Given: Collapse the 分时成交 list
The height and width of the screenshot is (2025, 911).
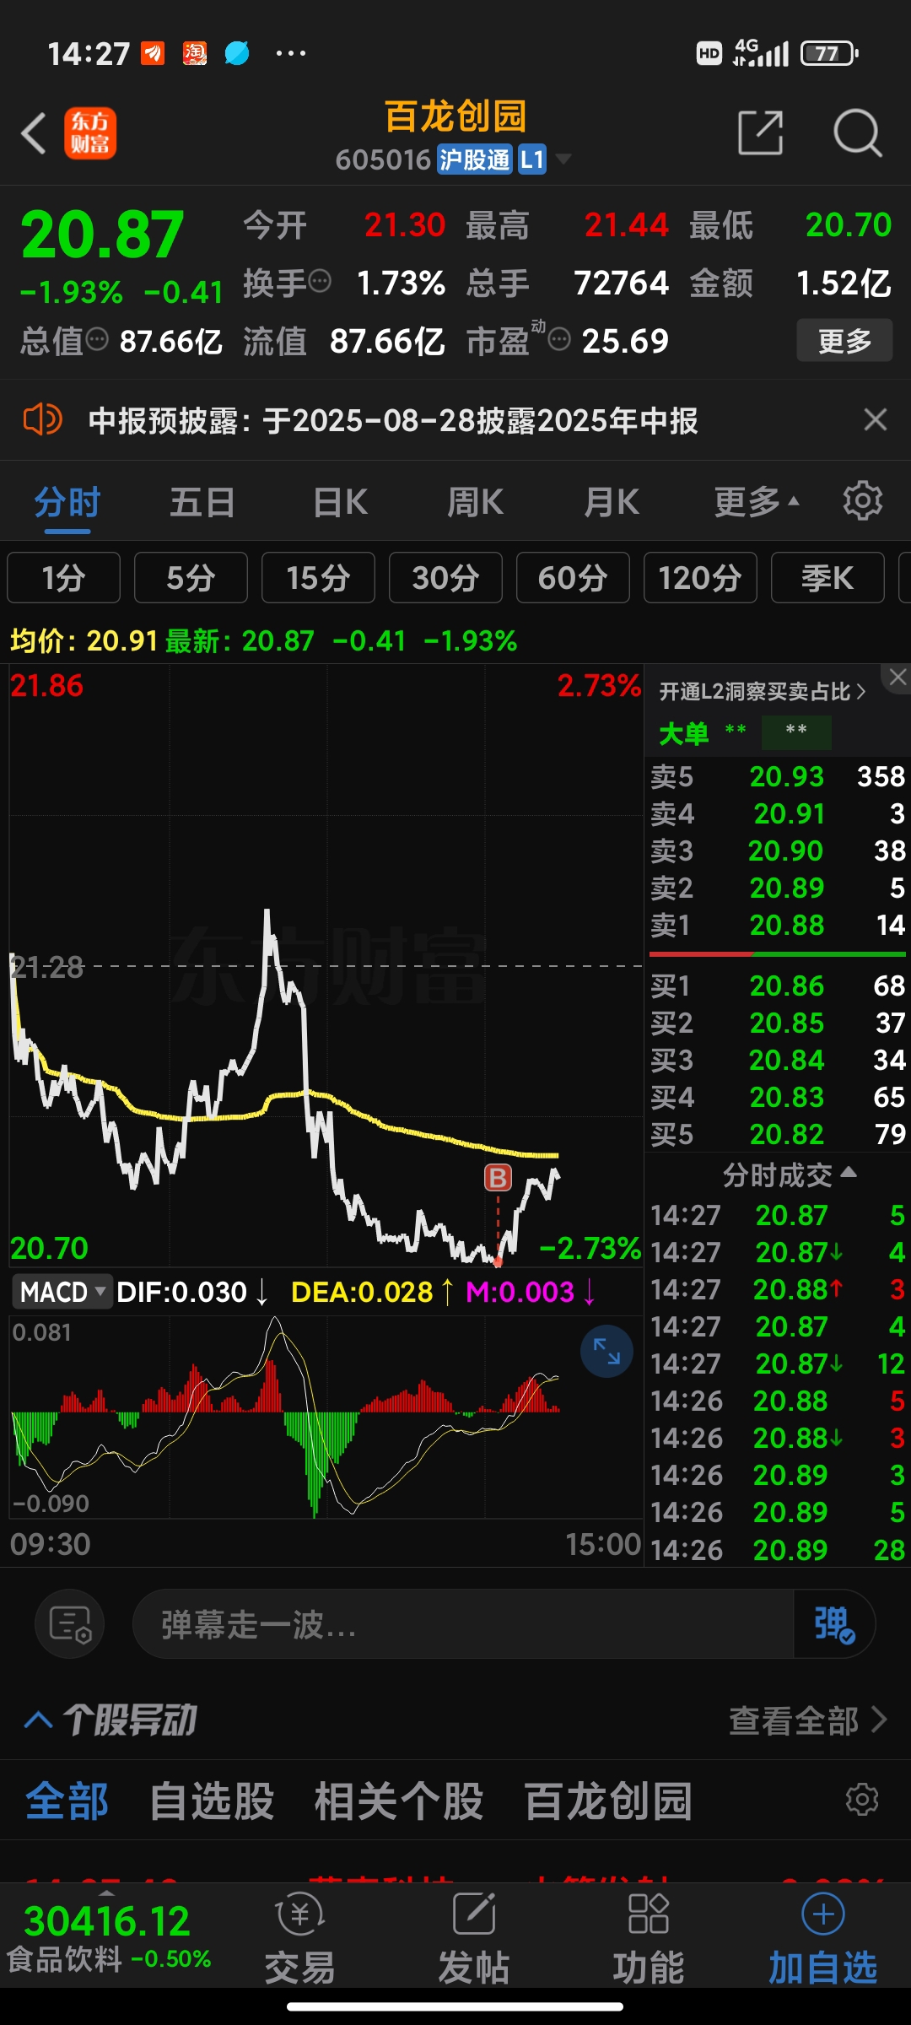Looking at the screenshot, I should point(789,1174).
